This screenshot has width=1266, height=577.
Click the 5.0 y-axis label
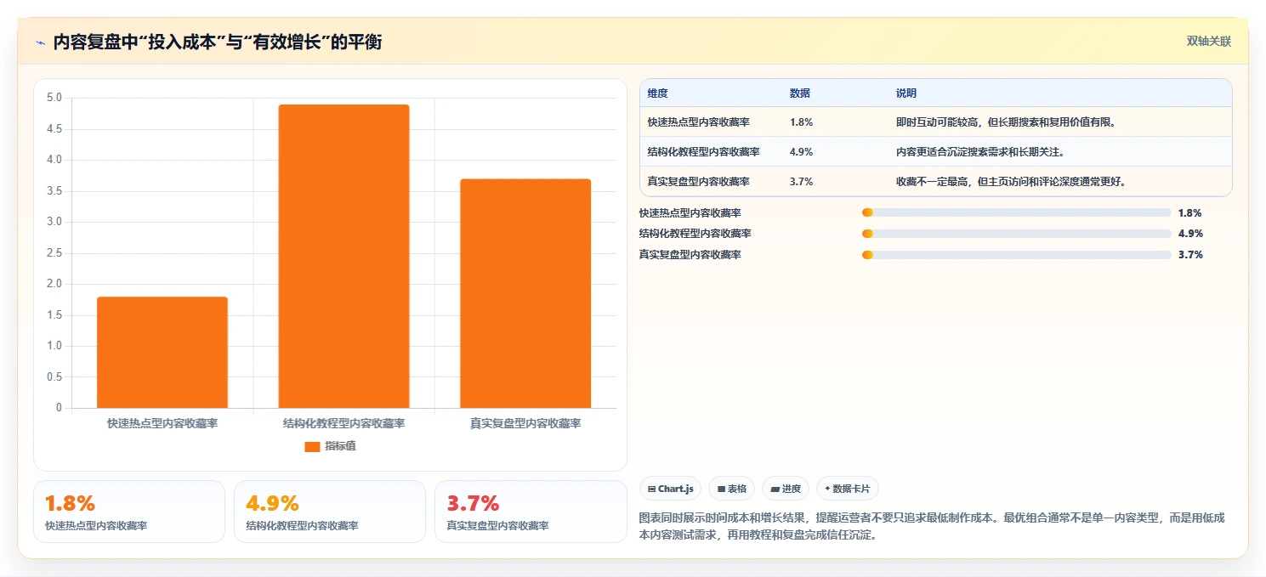[54, 98]
